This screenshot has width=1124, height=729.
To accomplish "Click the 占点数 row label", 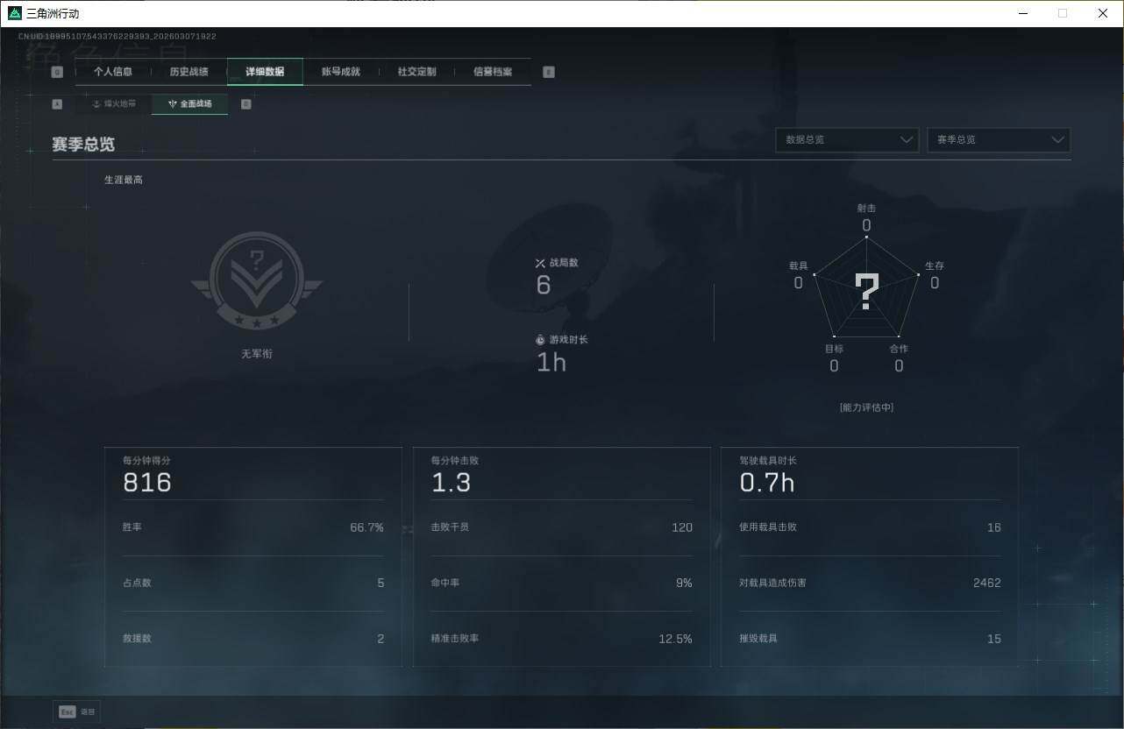I will (137, 583).
